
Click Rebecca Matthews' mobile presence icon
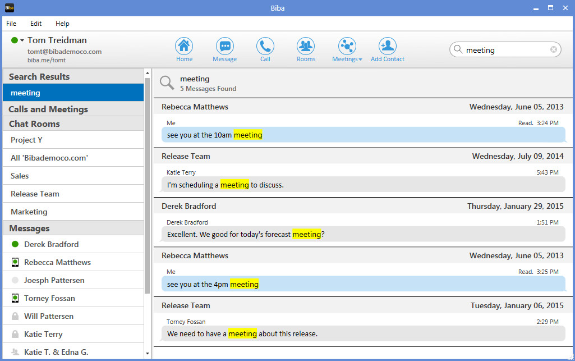pyautogui.click(x=15, y=262)
